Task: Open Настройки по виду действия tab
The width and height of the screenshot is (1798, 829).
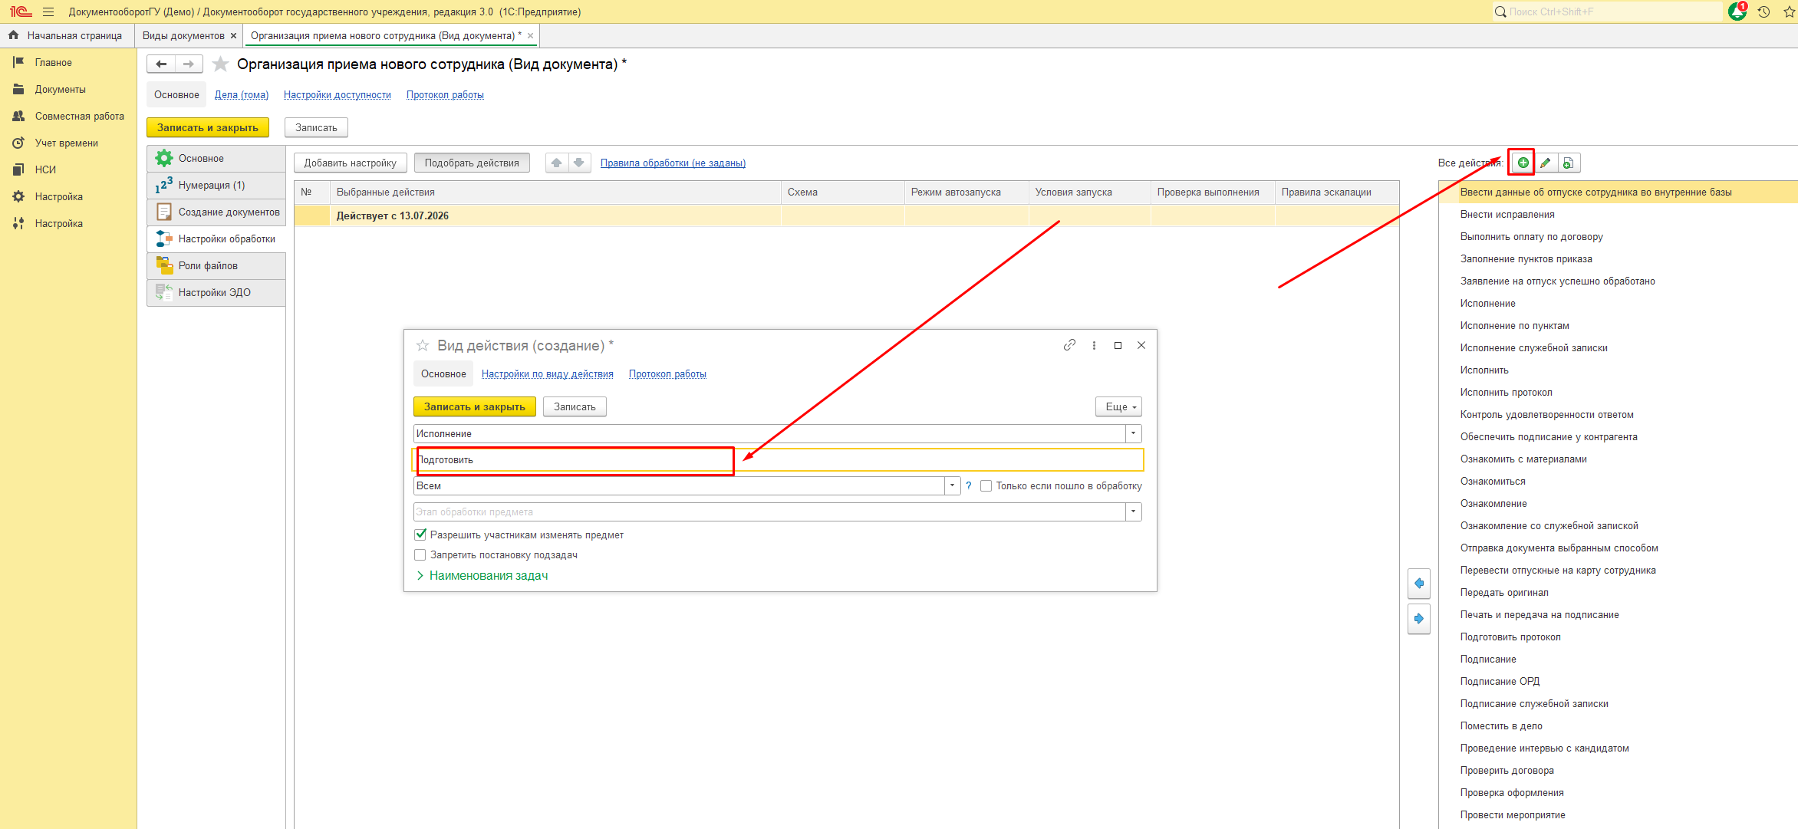Action: (x=548, y=373)
